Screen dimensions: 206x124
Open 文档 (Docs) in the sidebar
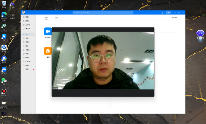[x=27, y=21]
